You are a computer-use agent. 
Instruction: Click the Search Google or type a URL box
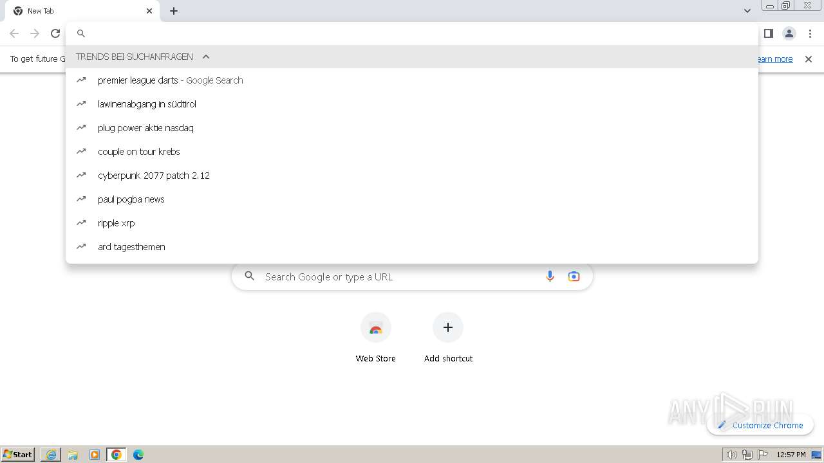click(x=412, y=277)
